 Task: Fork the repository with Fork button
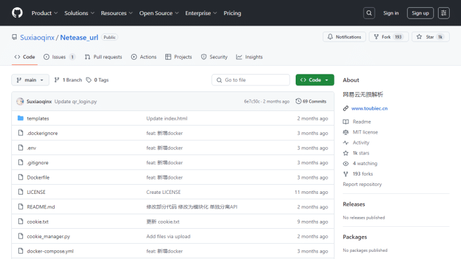point(389,37)
